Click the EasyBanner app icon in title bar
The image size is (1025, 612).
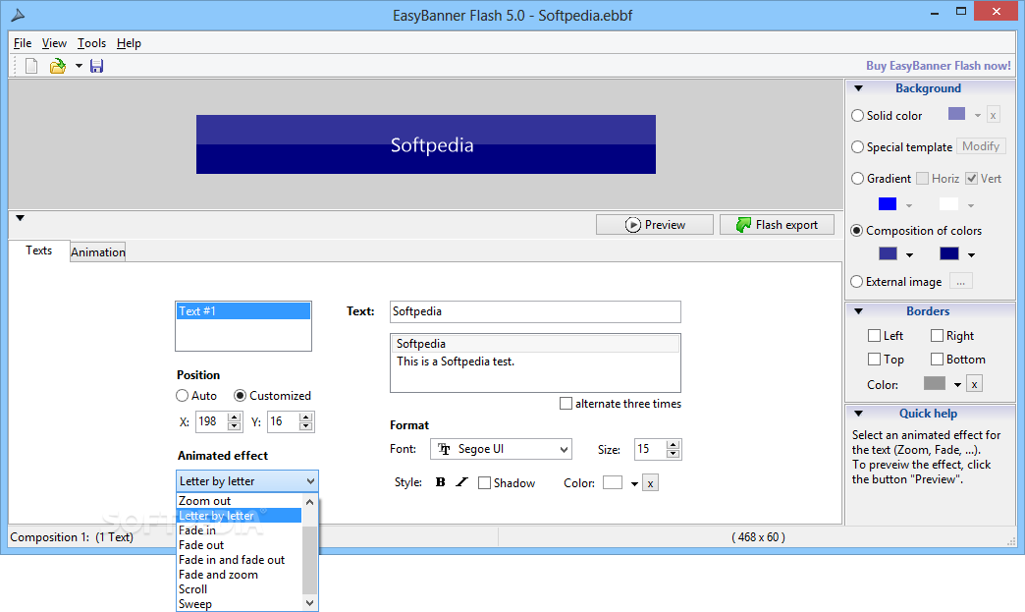[x=19, y=15]
